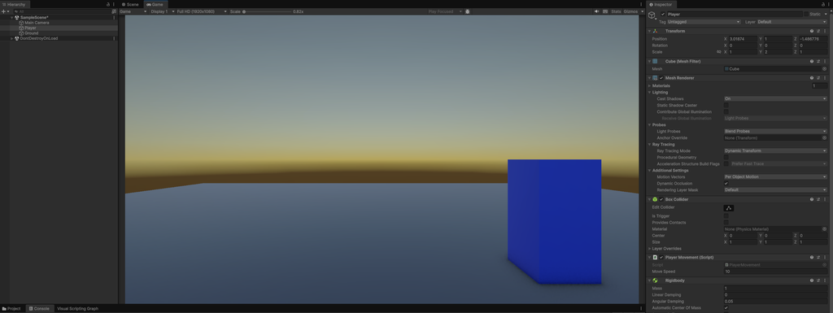Image resolution: width=833 pixels, height=313 pixels.
Task: Enable Provides Contacts checkbox
Action: [x=726, y=222]
